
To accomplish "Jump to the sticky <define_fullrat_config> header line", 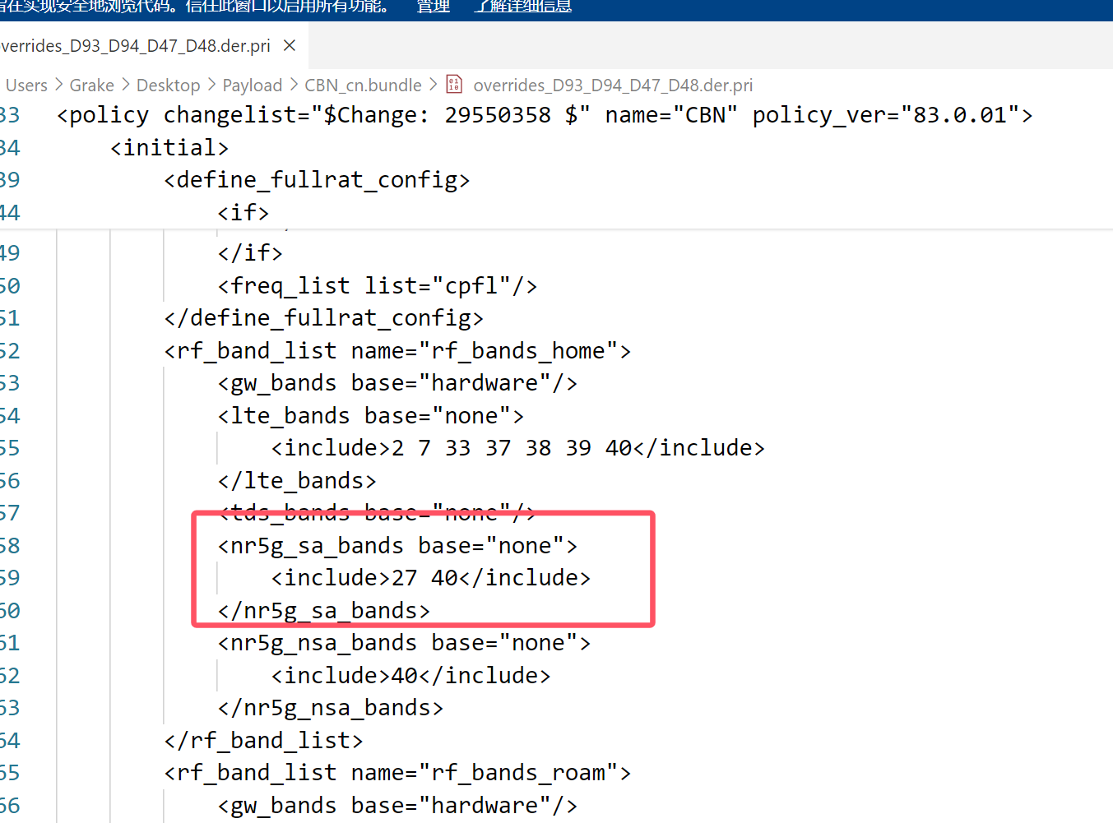I will (317, 180).
